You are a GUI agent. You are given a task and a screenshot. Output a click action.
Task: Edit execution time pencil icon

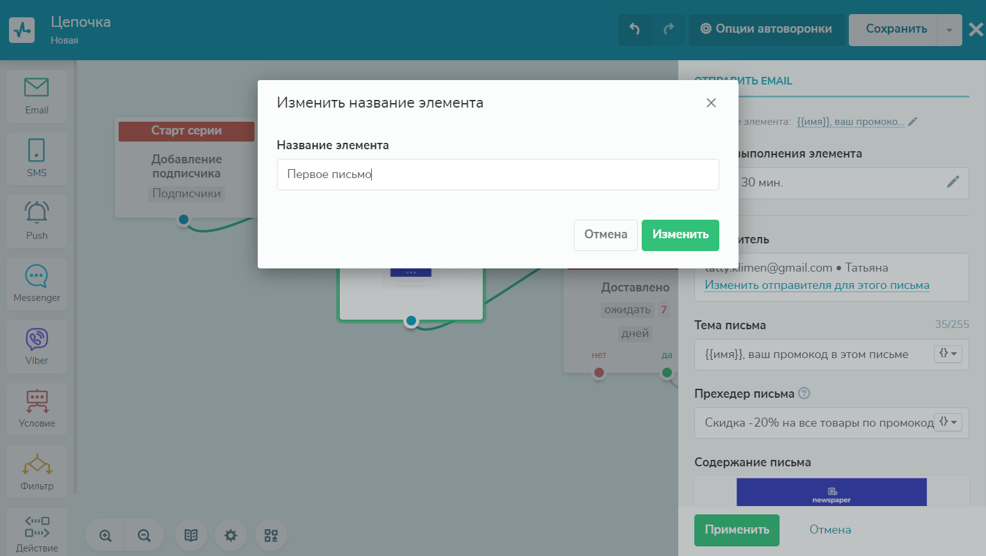click(x=953, y=182)
